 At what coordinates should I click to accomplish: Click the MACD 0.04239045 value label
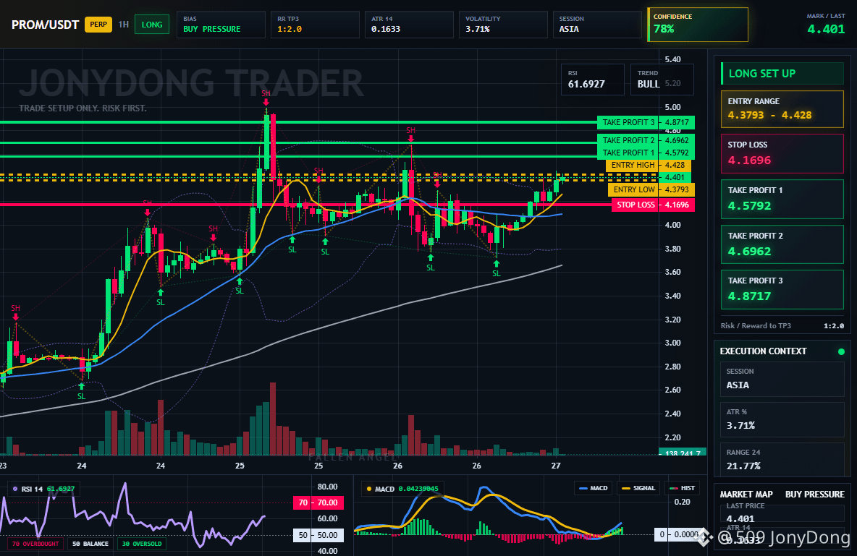point(418,489)
